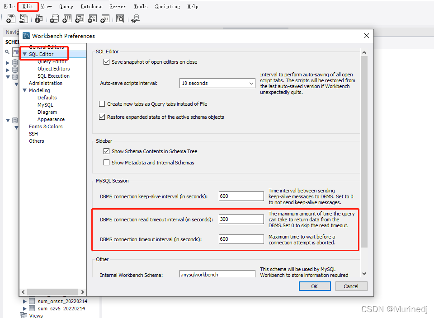Edit the DBMS read timeout value field
Viewport: 434px width, 318px height.
pyautogui.click(x=241, y=219)
